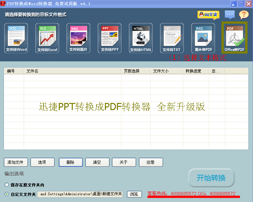The height and width of the screenshot is (202, 253).
Task: Choose the 文件转图片 format icon
Action: (79, 38)
